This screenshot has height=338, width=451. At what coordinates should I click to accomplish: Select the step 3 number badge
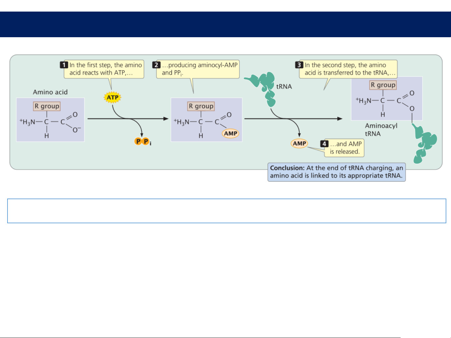[299, 65]
